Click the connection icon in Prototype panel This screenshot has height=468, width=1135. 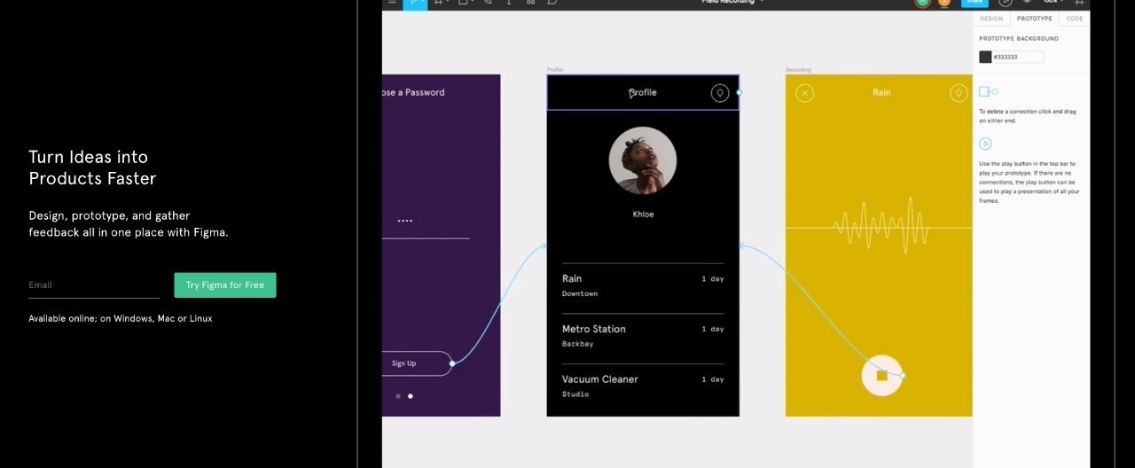(x=988, y=91)
